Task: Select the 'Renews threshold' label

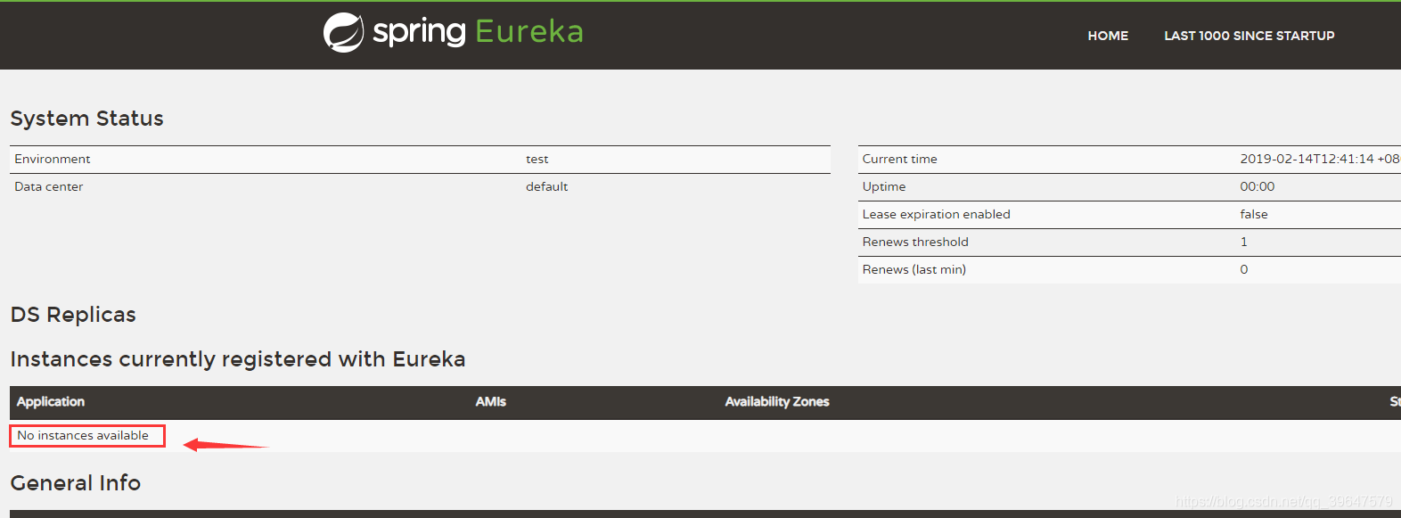Action: pyautogui.click(x=914, y=242)
